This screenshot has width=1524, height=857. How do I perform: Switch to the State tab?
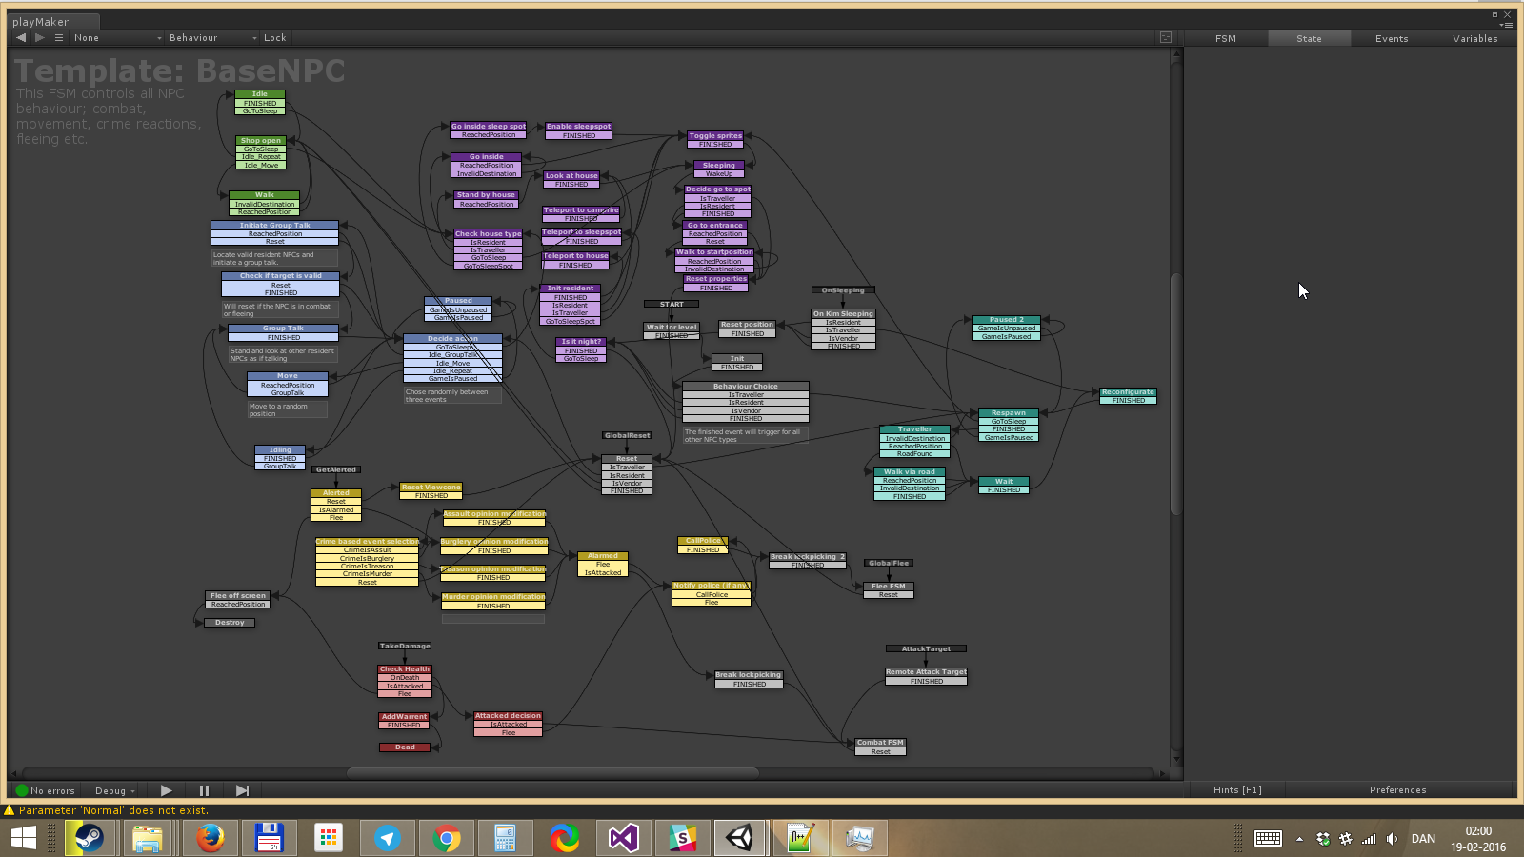1309,38
